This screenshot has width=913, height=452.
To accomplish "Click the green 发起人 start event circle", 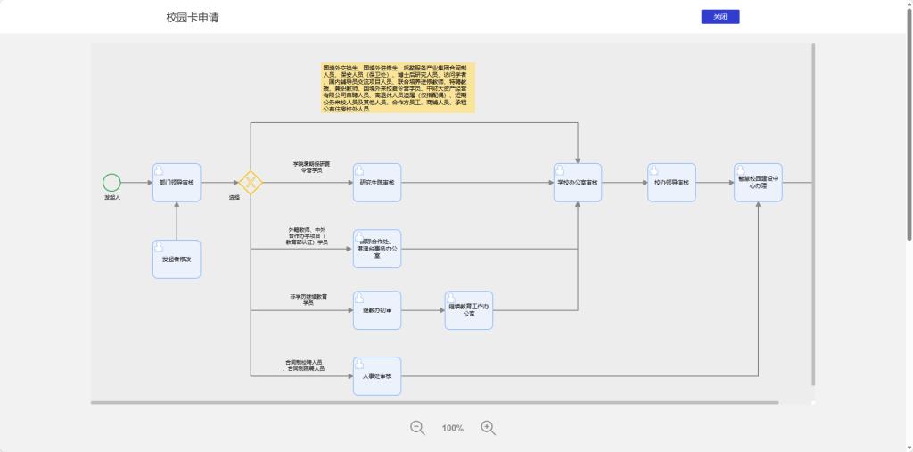I will 111,183.
